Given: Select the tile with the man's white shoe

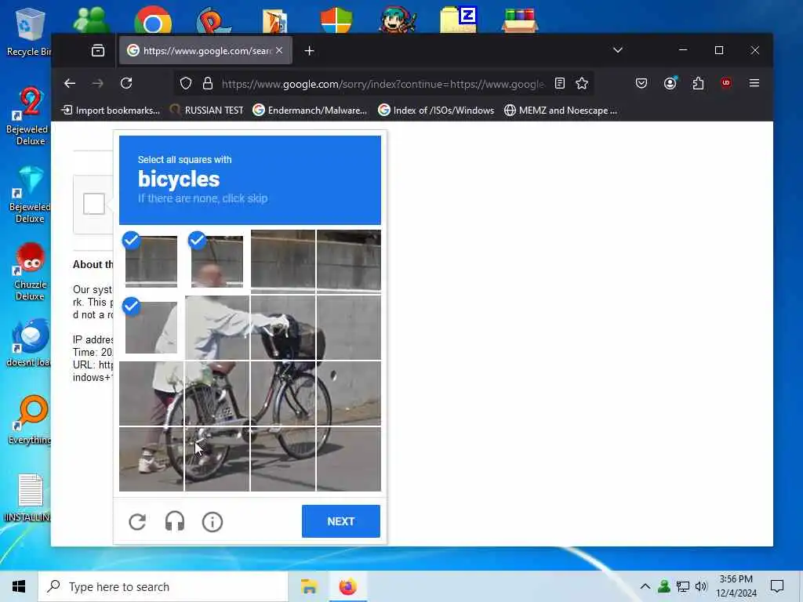Looking at the screenshot, I should click(x=151, y=459).
